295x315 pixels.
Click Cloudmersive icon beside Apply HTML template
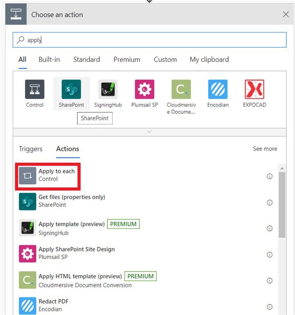coord(27,280)
